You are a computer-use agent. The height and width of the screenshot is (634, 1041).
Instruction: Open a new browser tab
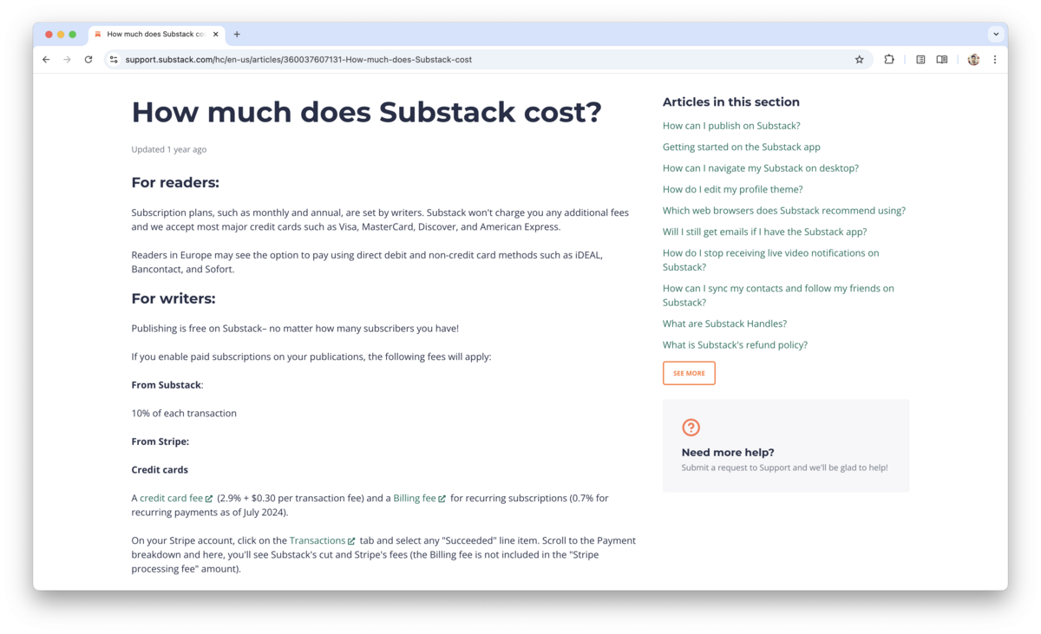[x=238, y=35]
